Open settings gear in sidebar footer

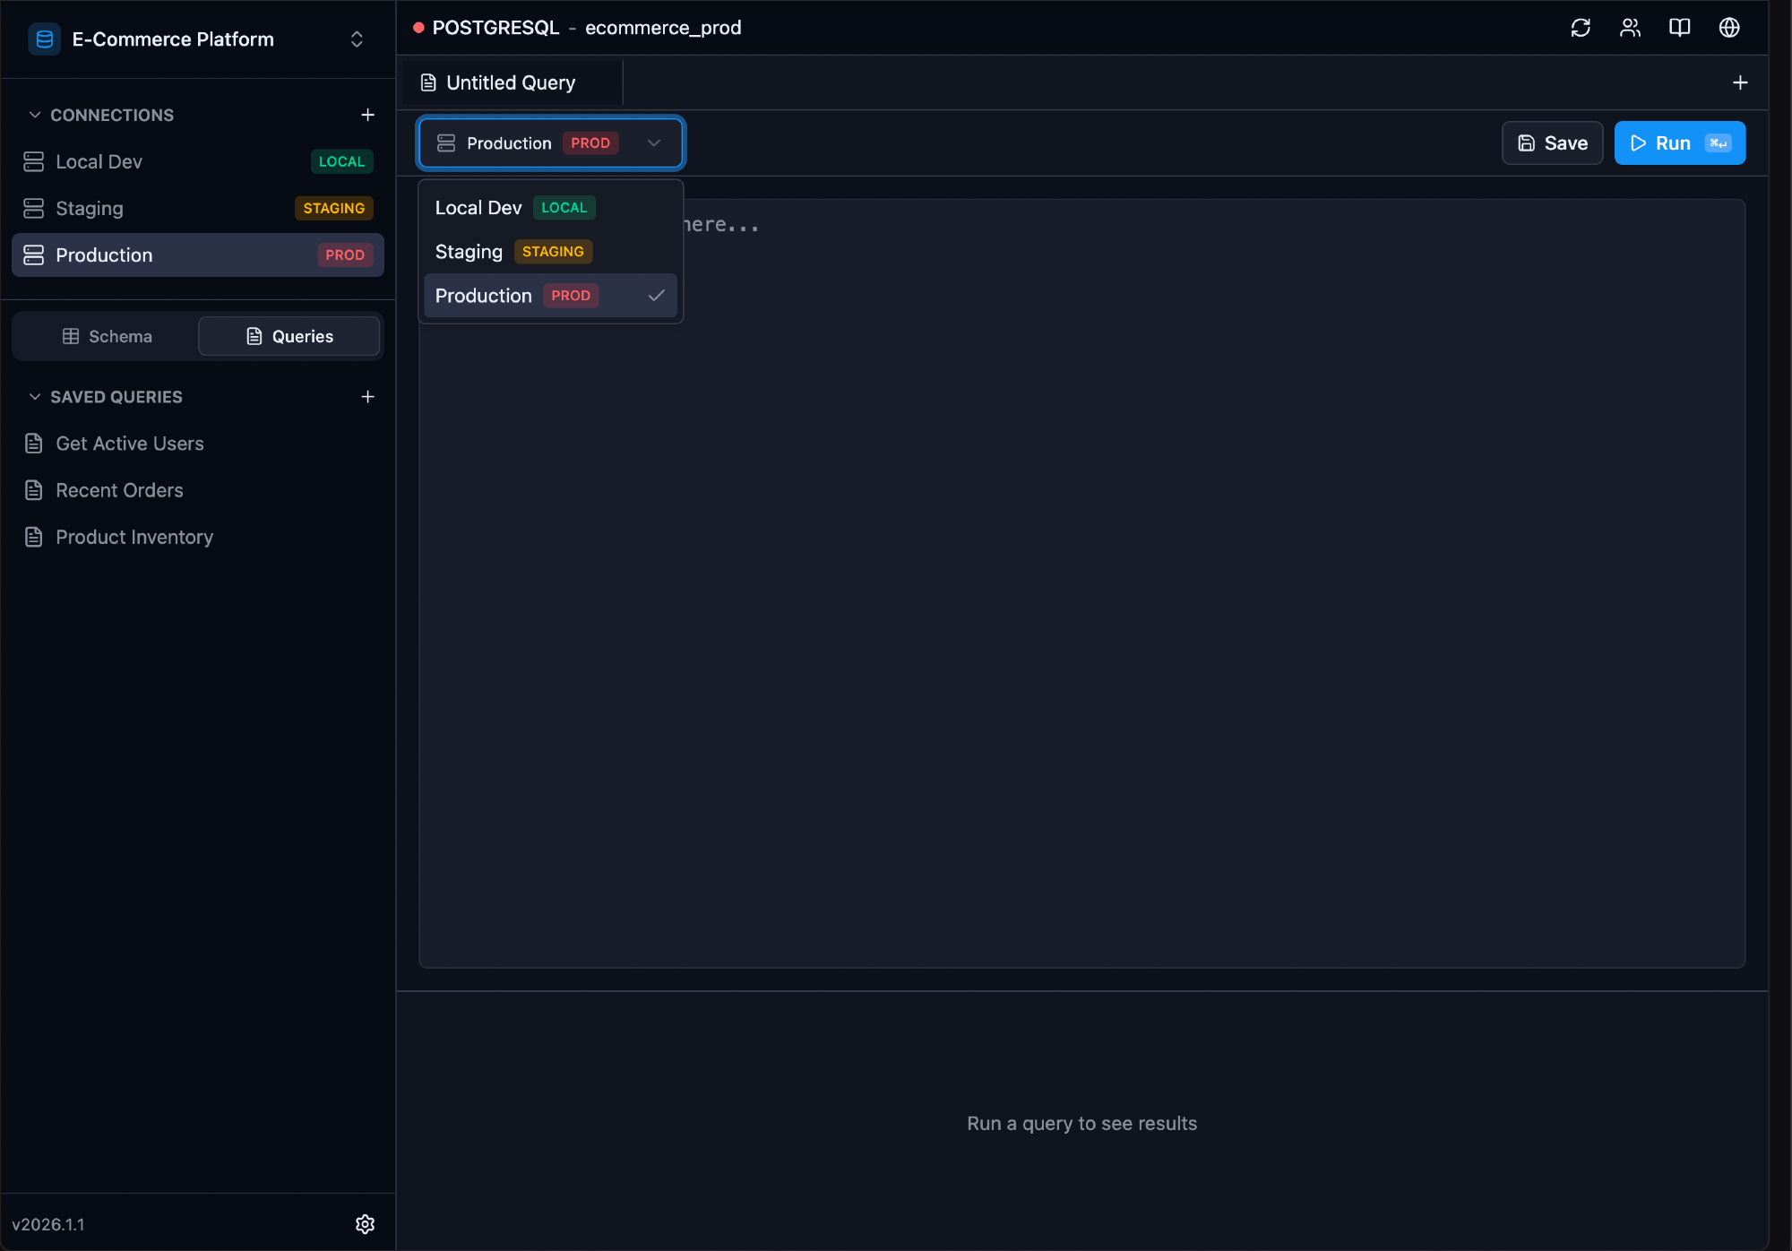click(x=365, y=1224)
